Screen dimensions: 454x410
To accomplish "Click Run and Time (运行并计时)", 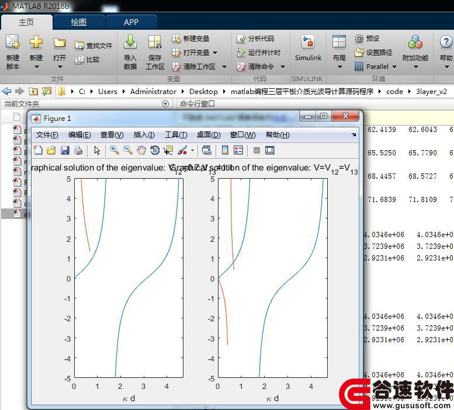I will click(x=259, y=53).
